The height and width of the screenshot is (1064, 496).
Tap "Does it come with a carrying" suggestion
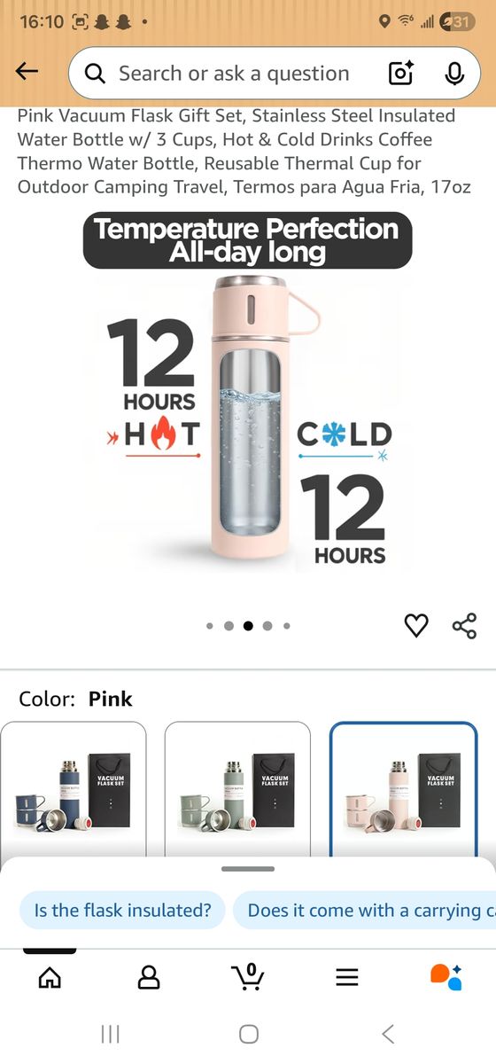[364, 911]
